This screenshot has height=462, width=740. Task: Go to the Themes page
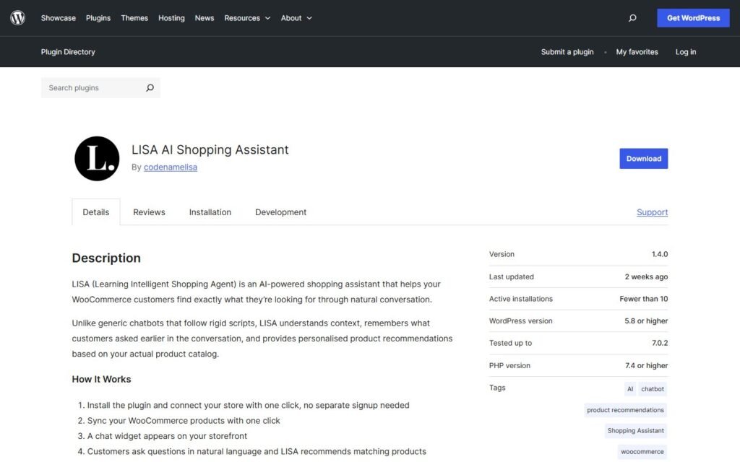tap(134, 18)
